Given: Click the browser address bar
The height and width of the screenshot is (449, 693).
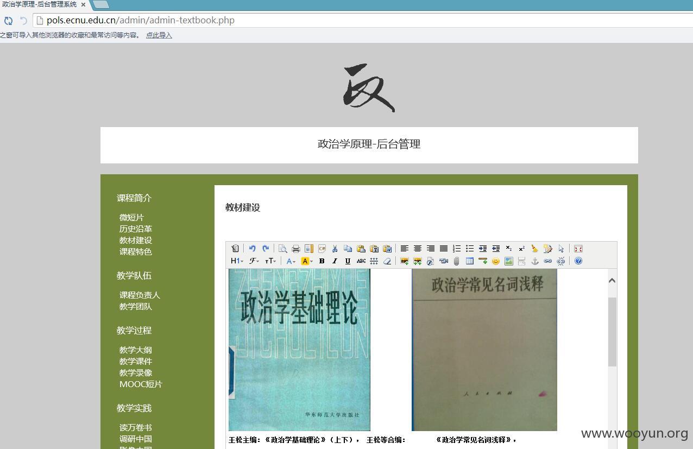Looking at the screenshot, I should click(363, 20).
